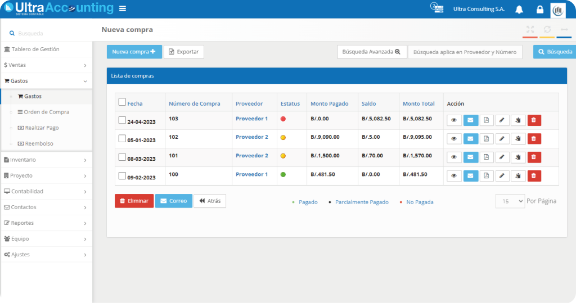576x303 pixels.
Task: Check the box for the 24-04-2023 purchase
Action: click(122, 120)
